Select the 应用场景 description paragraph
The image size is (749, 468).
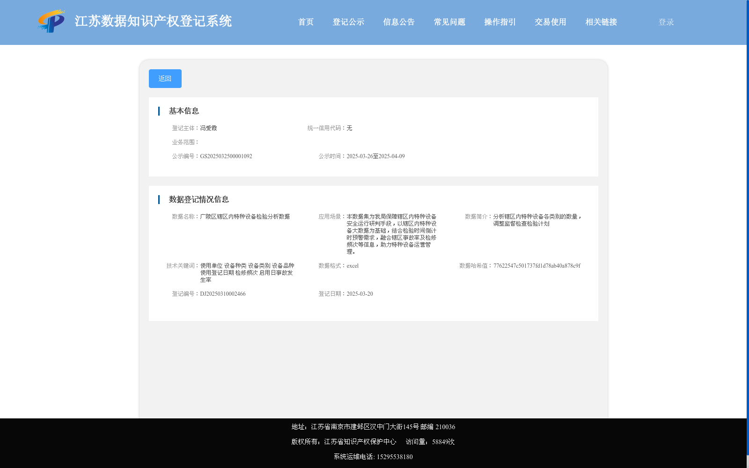click(391, 234)
